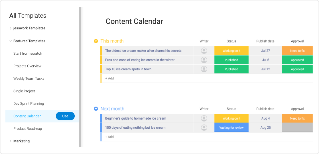The image size is (319, 154).
Task: Click the empty gray Approval cell
Action: pos(297,128)
